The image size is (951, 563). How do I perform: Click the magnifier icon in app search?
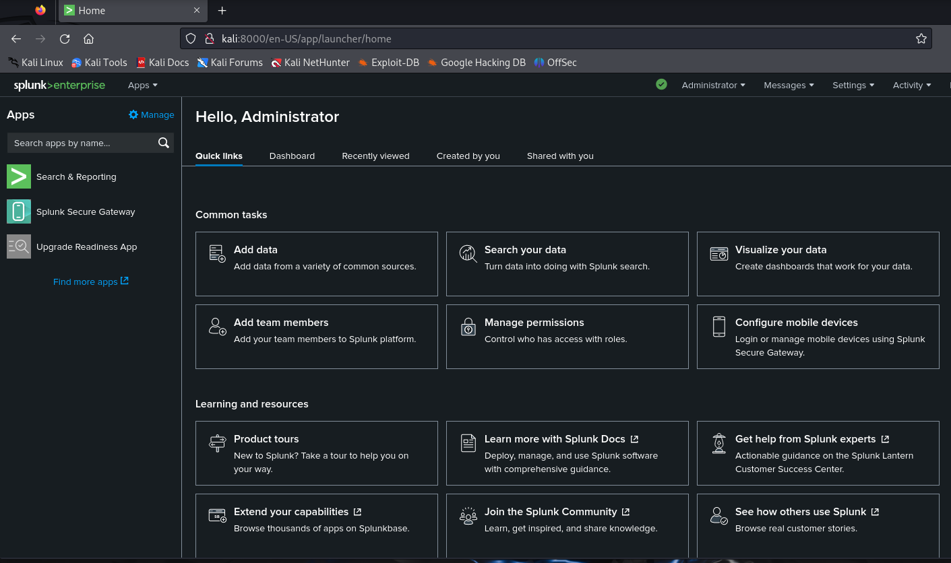coord(163,143)
